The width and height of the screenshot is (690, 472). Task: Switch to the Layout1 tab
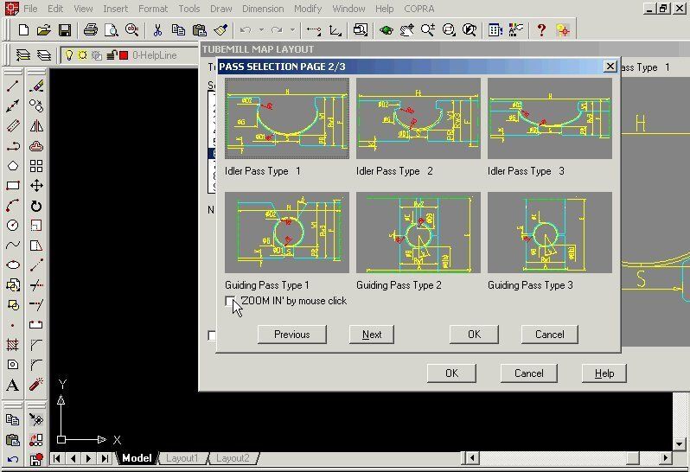182,458
